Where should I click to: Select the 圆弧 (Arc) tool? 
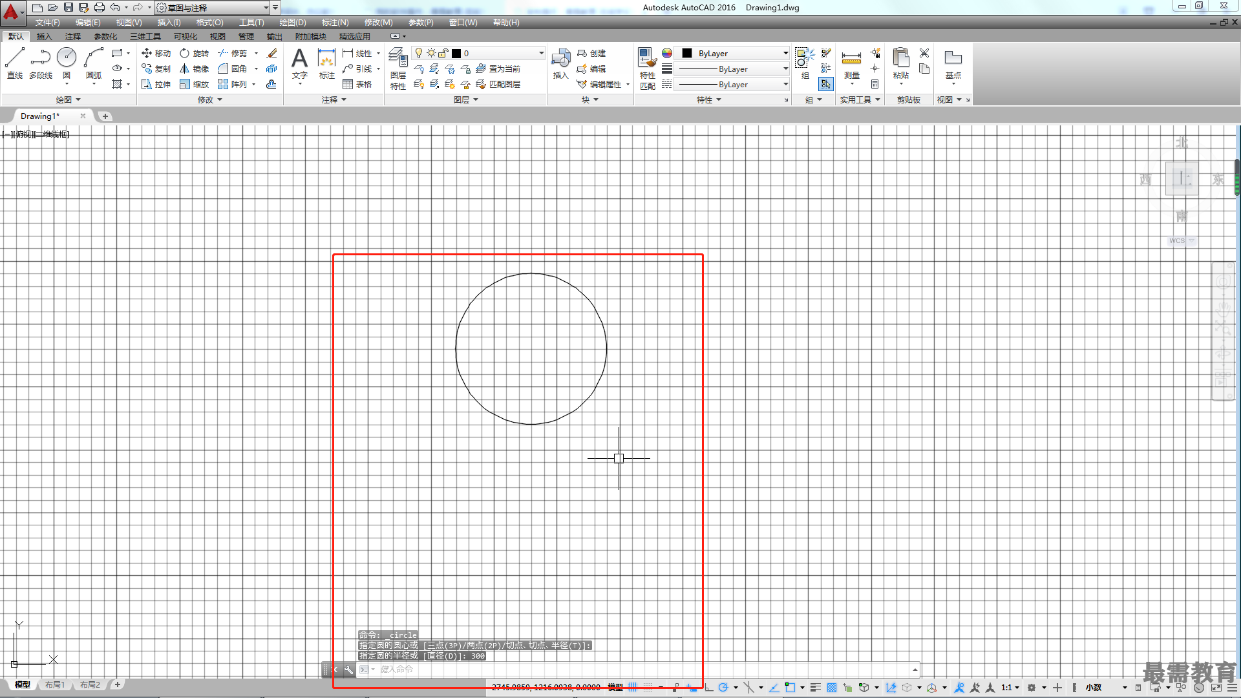[94, 63]
